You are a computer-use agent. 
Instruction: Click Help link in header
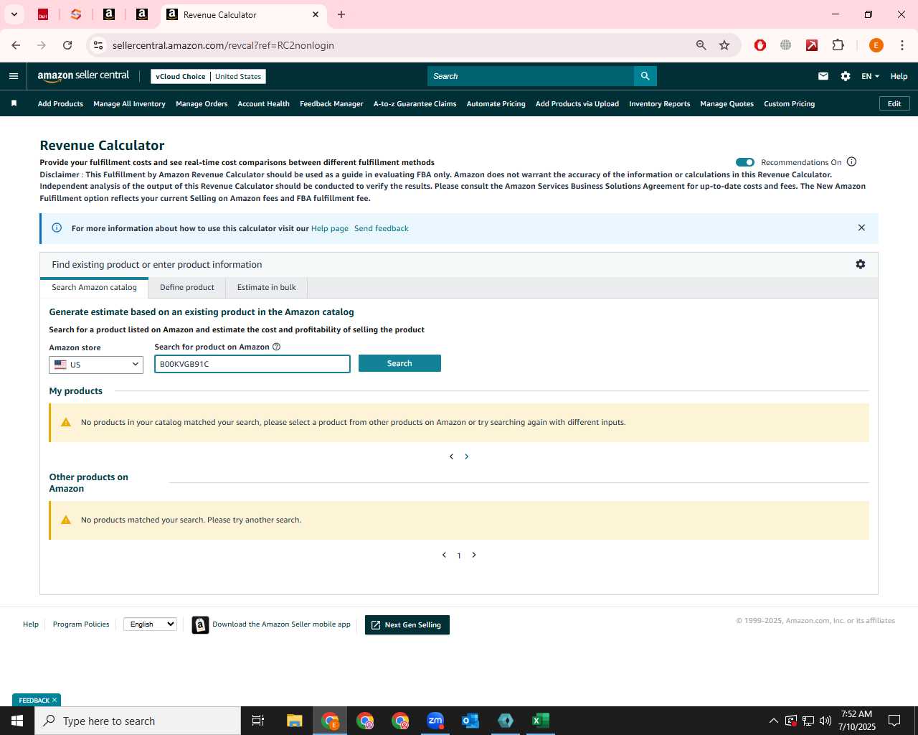coord(899,76)
